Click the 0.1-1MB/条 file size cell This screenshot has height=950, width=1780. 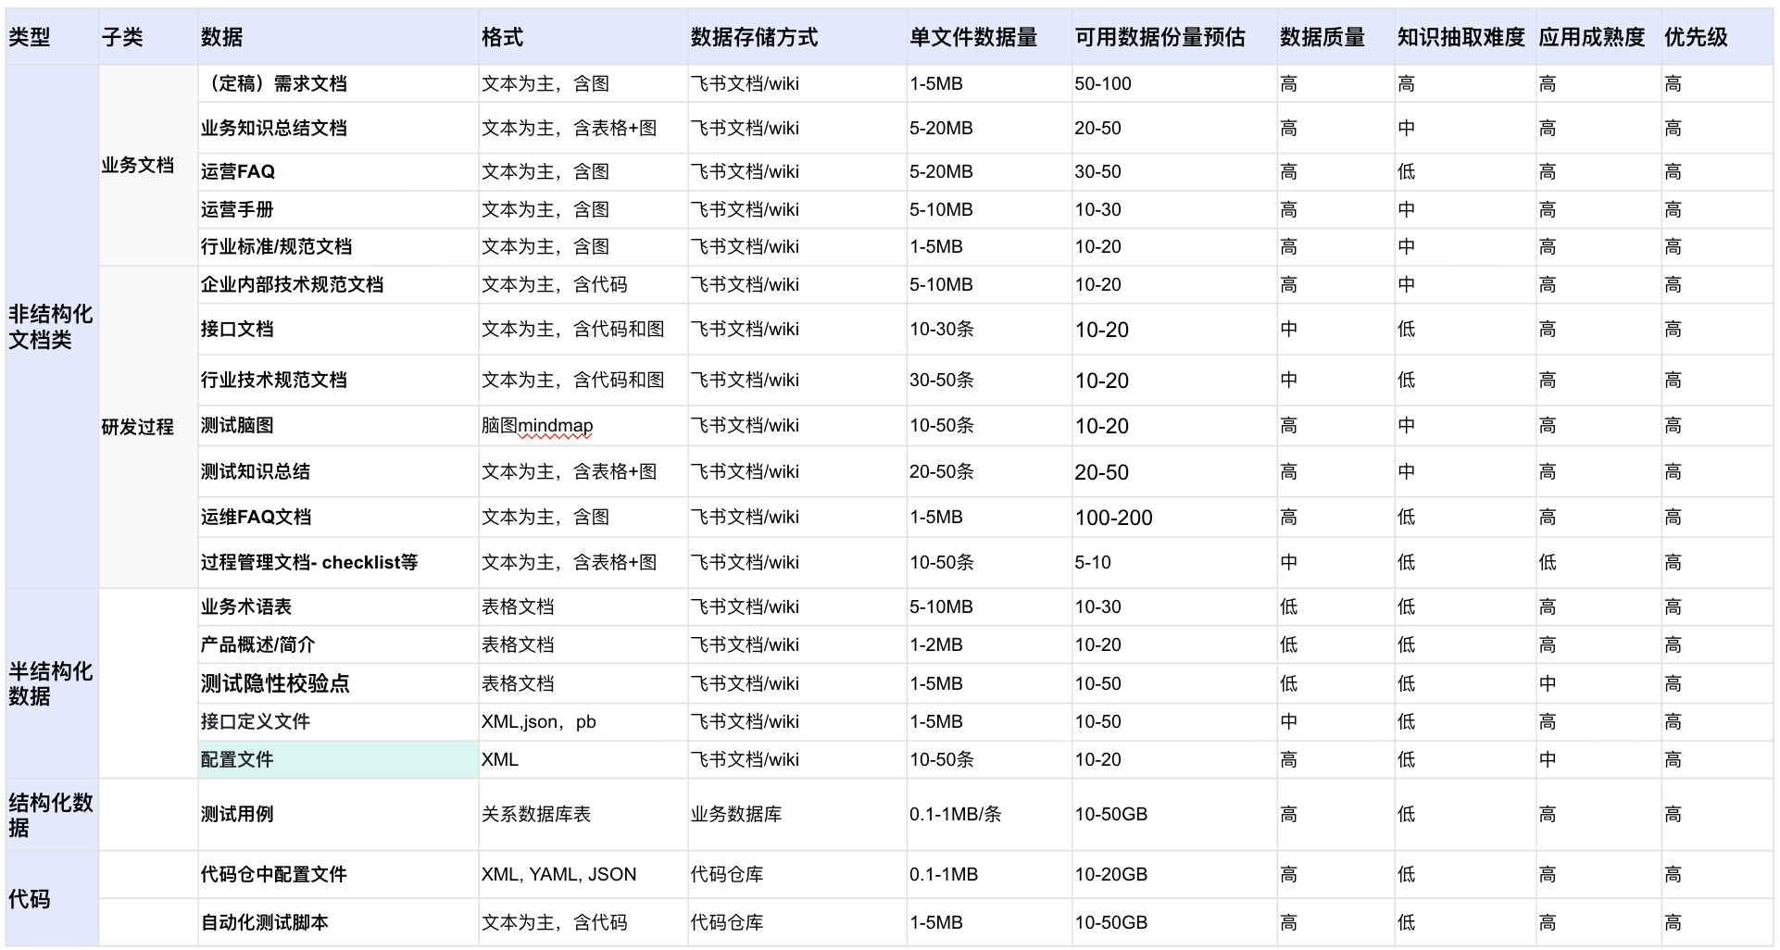pyautogui.click(x=955, y=815)
